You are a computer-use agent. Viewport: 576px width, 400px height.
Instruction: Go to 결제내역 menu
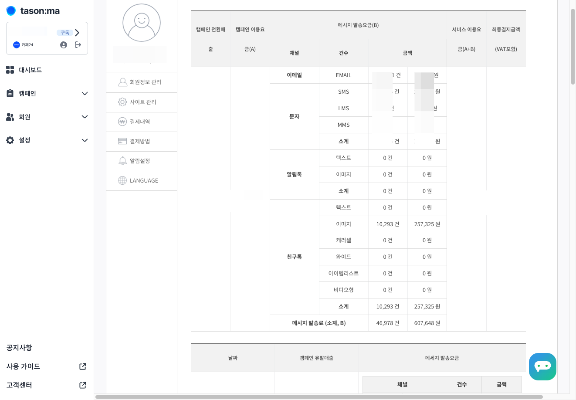(142, 122)
